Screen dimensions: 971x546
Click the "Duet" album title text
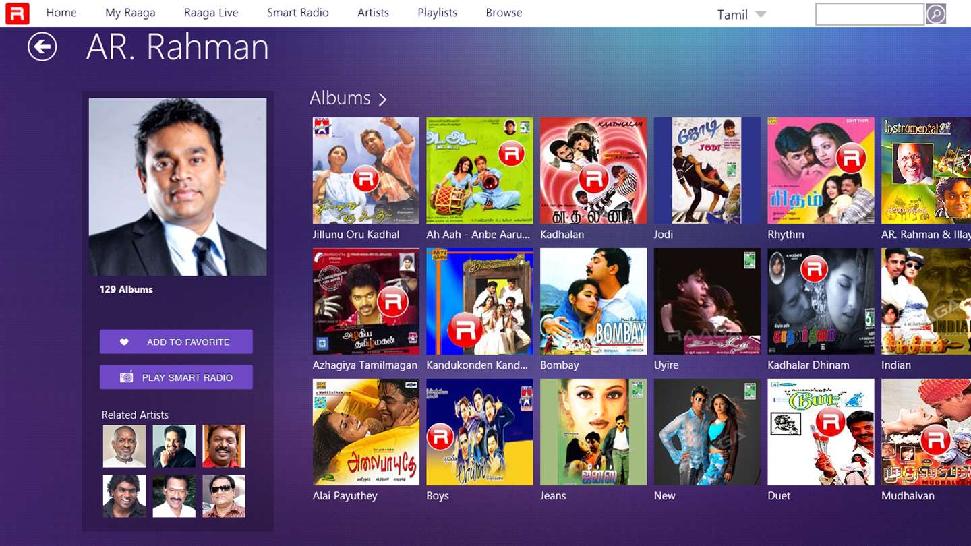pyautogui.click(x=779, y=496)
